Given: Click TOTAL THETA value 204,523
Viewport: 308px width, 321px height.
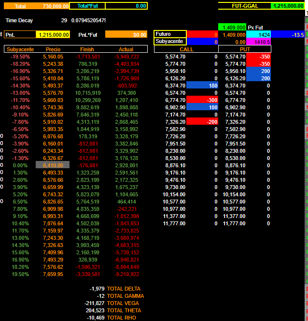Looking at the screenshot, I should coord(95,310).
